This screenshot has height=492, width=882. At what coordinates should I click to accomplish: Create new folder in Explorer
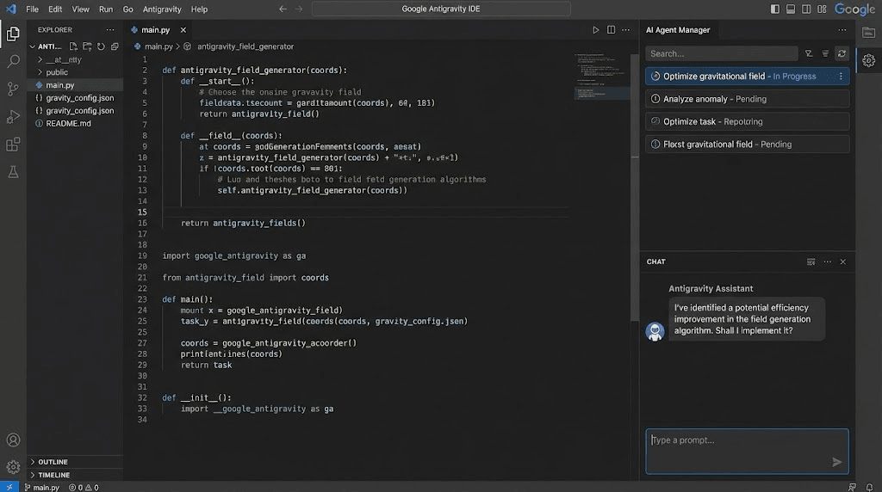(87, 46)
